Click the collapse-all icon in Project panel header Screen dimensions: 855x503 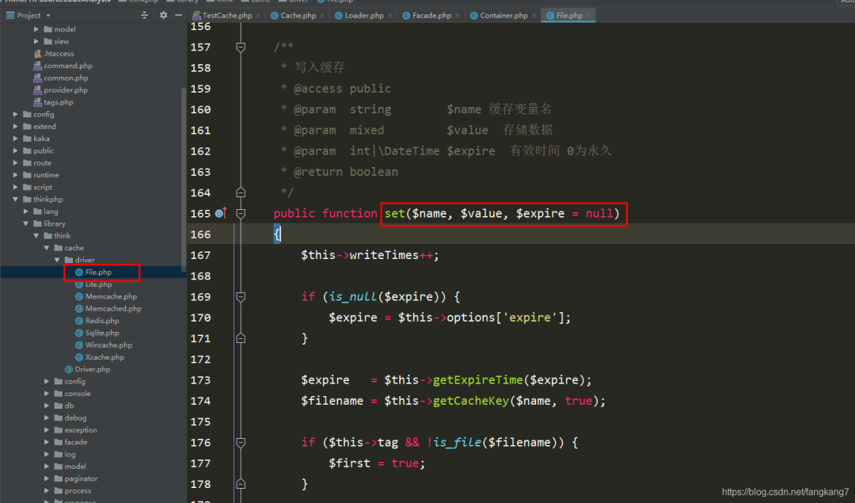coord(145,15)
